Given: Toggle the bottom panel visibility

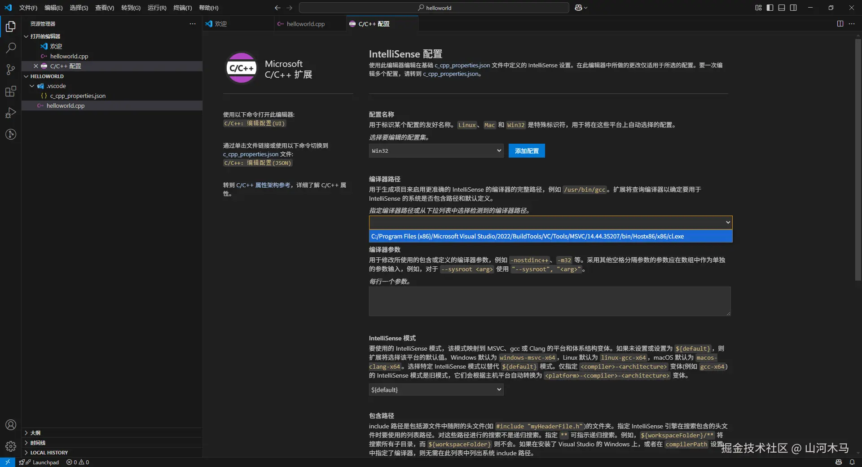Looking at the screenshot, I should tap(782, 8).
